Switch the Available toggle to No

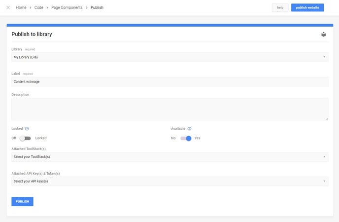(186, 138)
